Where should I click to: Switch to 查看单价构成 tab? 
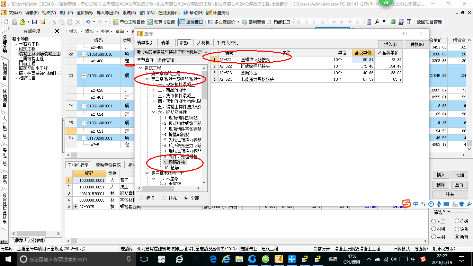[x=108, y=165]
